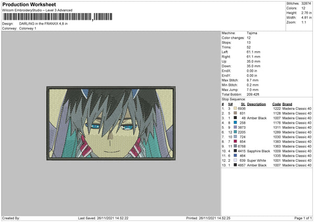Click the Production Worksheet title

pos(29,4)
